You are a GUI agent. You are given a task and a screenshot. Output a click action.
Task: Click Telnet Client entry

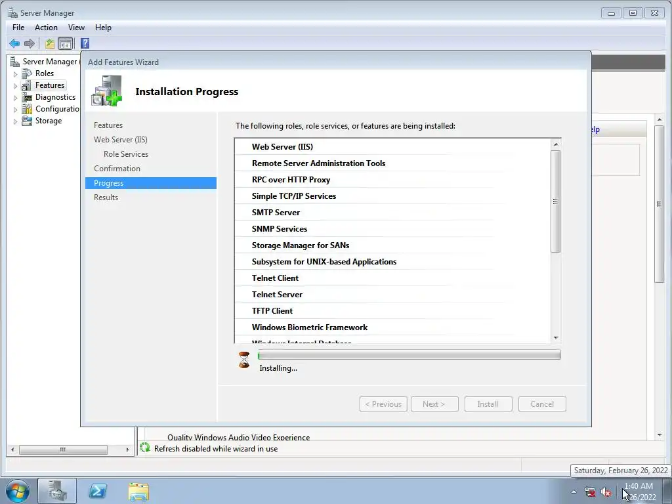tap(275, 278)
